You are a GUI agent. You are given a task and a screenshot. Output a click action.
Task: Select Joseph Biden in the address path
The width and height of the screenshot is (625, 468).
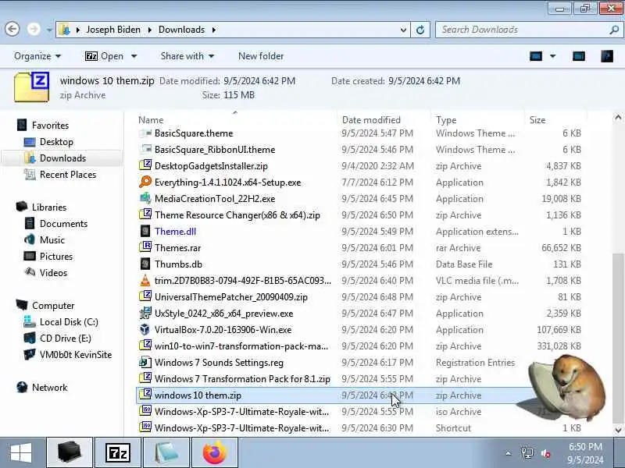[x=113, y=30]
